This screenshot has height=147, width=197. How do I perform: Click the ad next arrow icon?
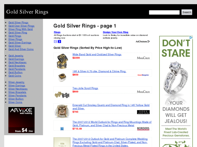[59, 42]
